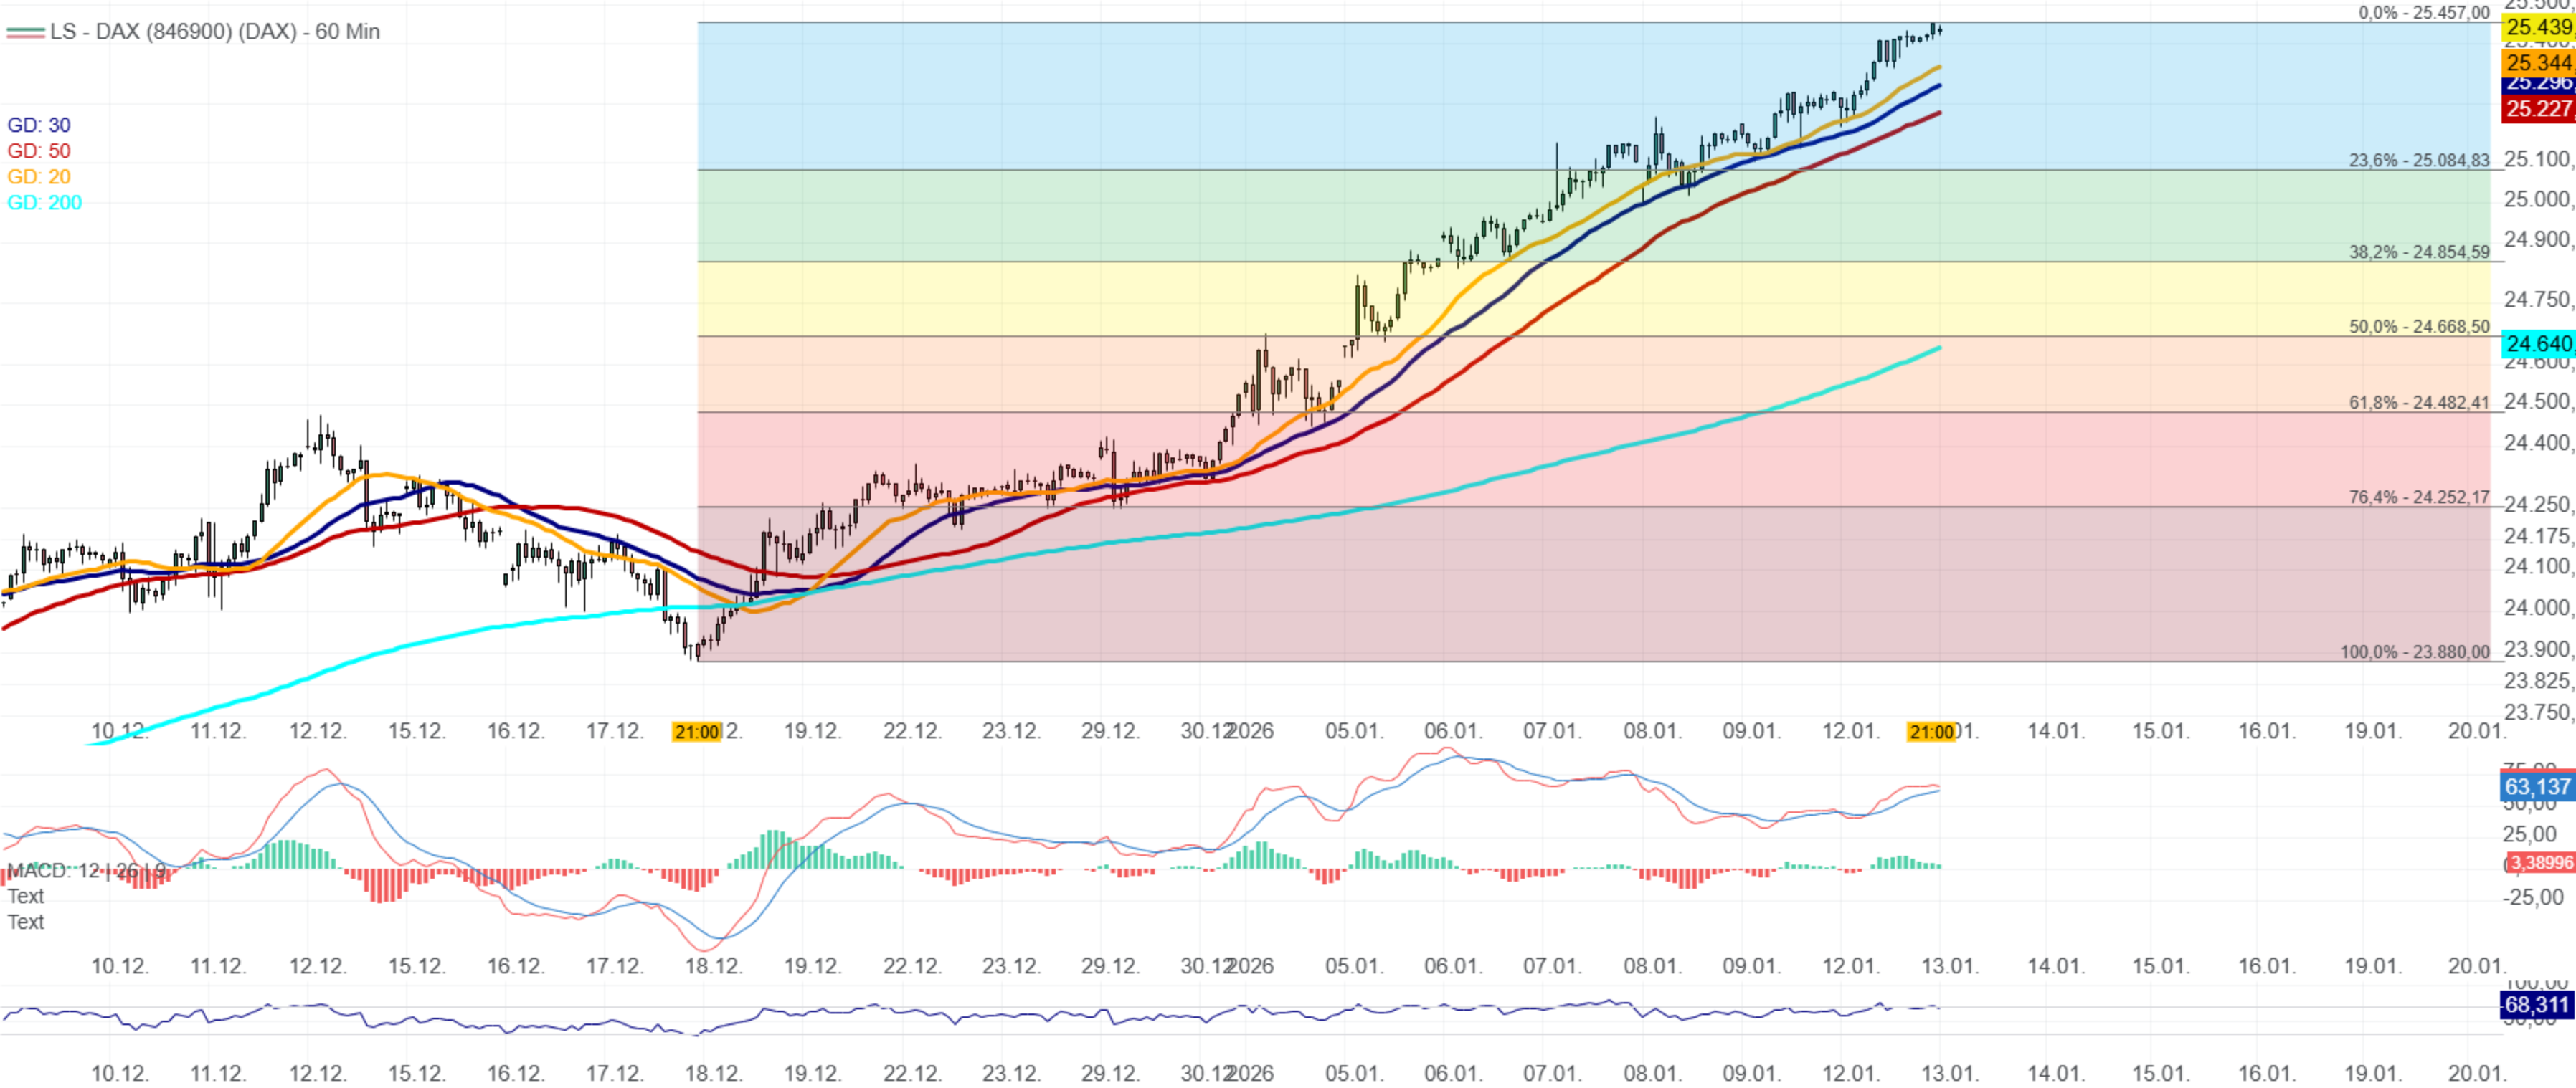Click the red 25.227 price tag

click(x=2538, y=109)
